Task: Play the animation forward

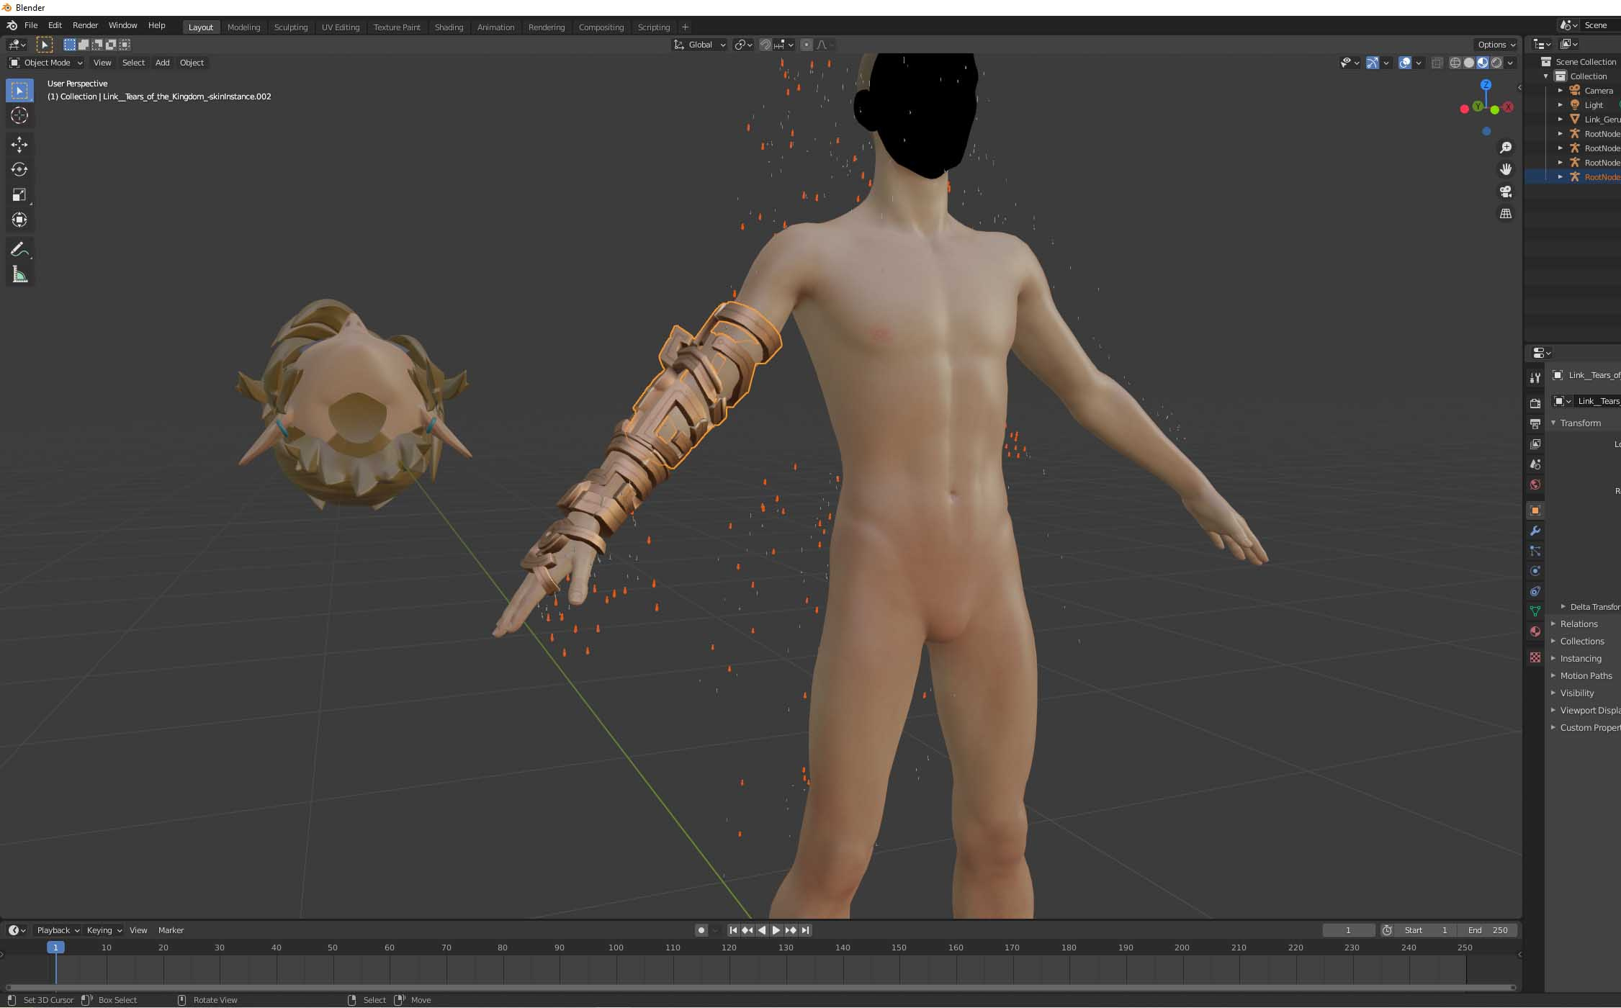Action: point(776,930)
